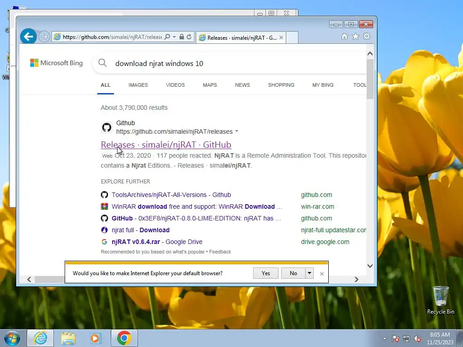Click the horizontal scrollbar right arrow
Image resolution: width=463 pixels, height=347 pixels.
point(356,279)
